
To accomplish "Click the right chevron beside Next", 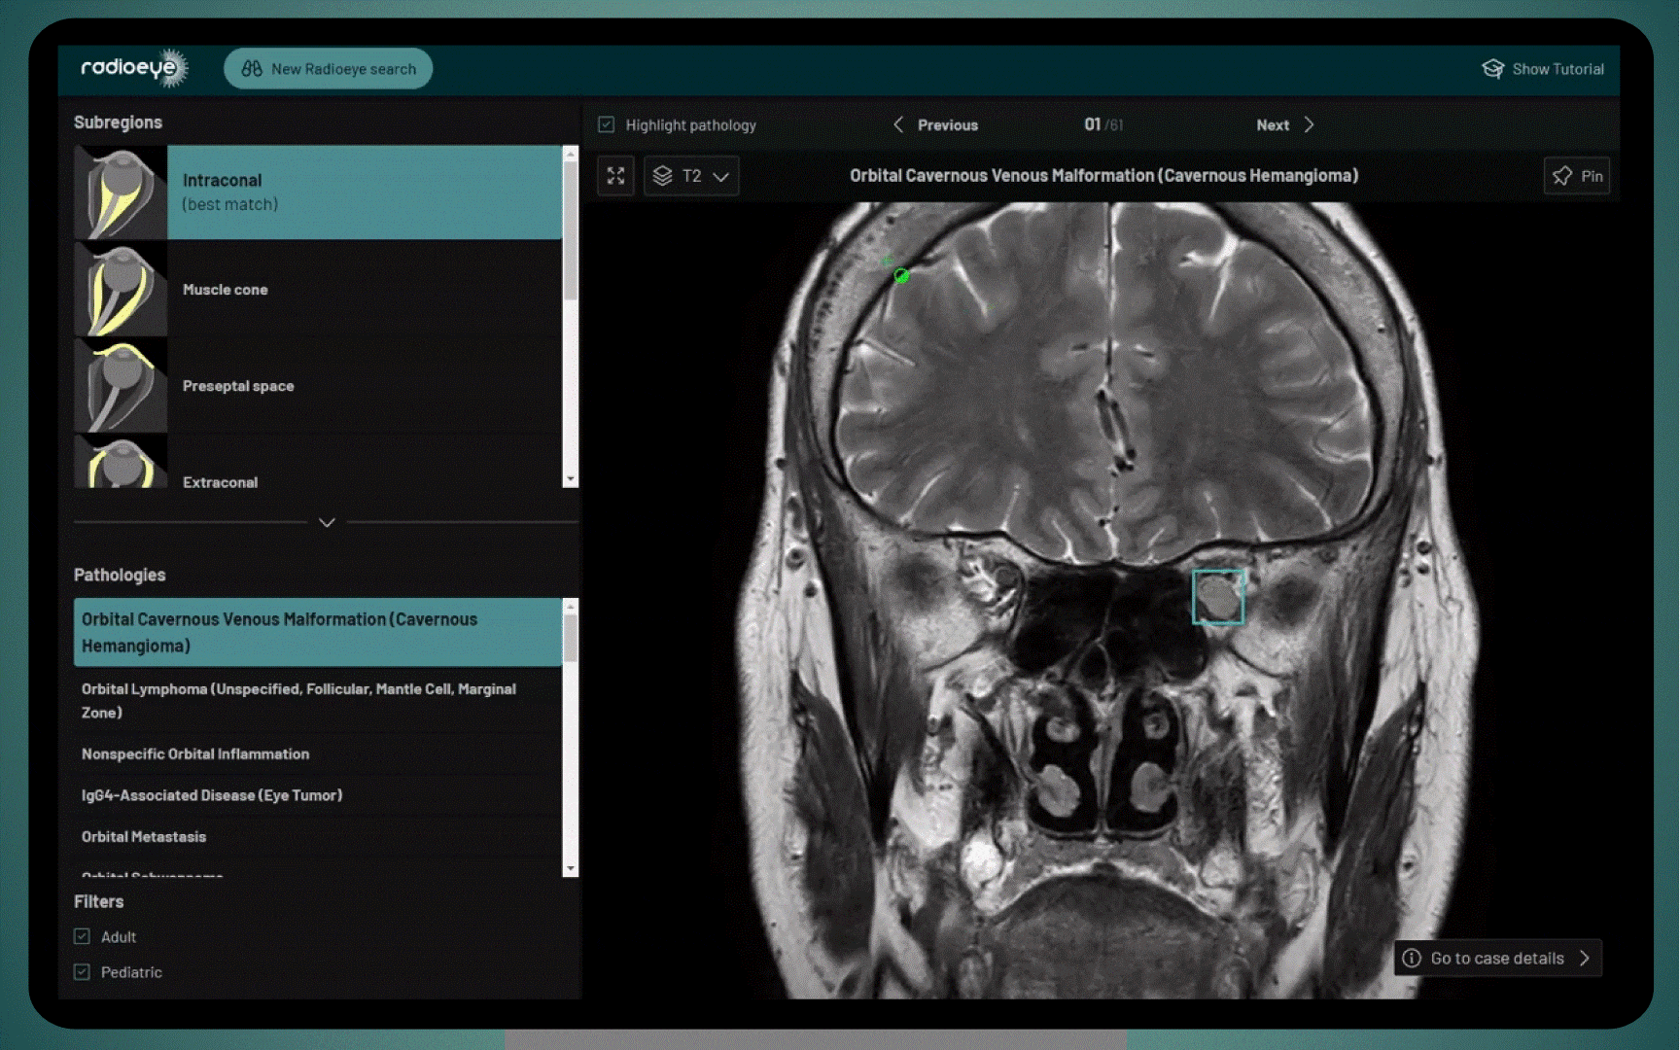I will (1309, 124).
